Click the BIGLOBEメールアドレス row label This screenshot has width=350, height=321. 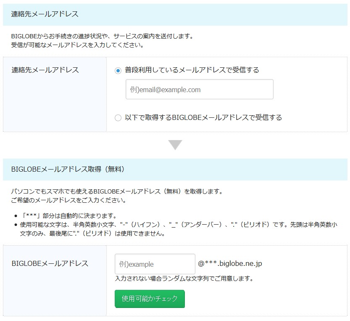point(50,263)
